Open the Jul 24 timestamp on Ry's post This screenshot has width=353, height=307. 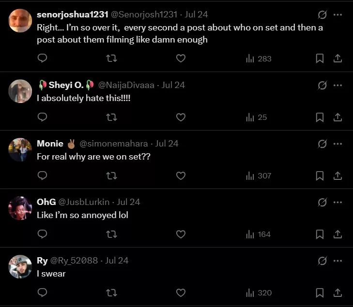[117, 261]
